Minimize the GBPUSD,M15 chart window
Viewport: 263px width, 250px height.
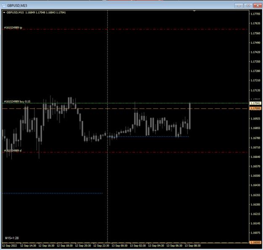click(239, 5)
